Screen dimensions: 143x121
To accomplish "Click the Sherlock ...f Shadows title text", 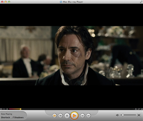I will tap(12, 118).
